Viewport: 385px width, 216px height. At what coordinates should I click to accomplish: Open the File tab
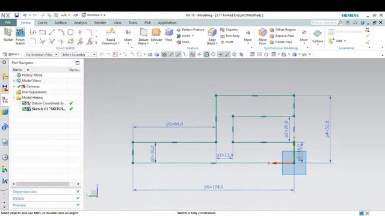pos(8,23)
